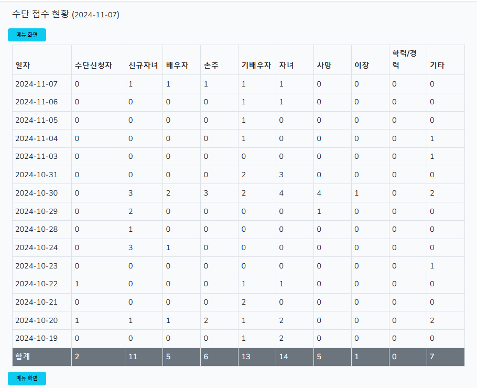Click the 자녀 total value 14
This screenshot has width=477, height=388.
click(x=284, y=357)
